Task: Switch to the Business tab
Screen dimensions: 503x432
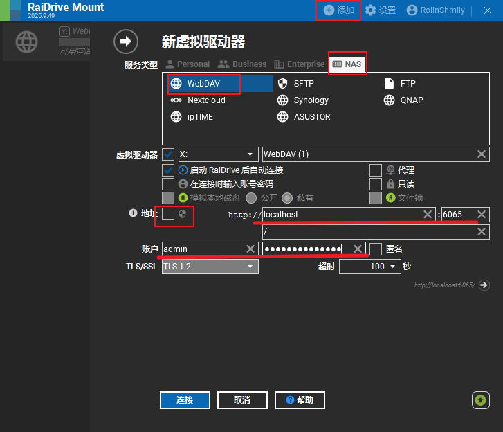Action: tap(242, 64)
